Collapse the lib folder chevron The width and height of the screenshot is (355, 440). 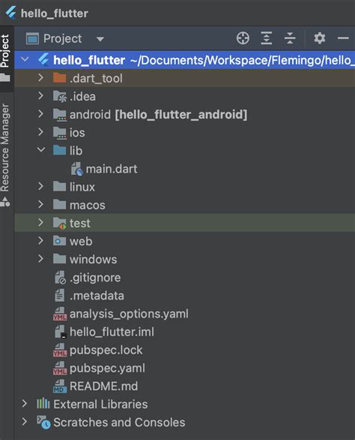(x=41, y=150)
